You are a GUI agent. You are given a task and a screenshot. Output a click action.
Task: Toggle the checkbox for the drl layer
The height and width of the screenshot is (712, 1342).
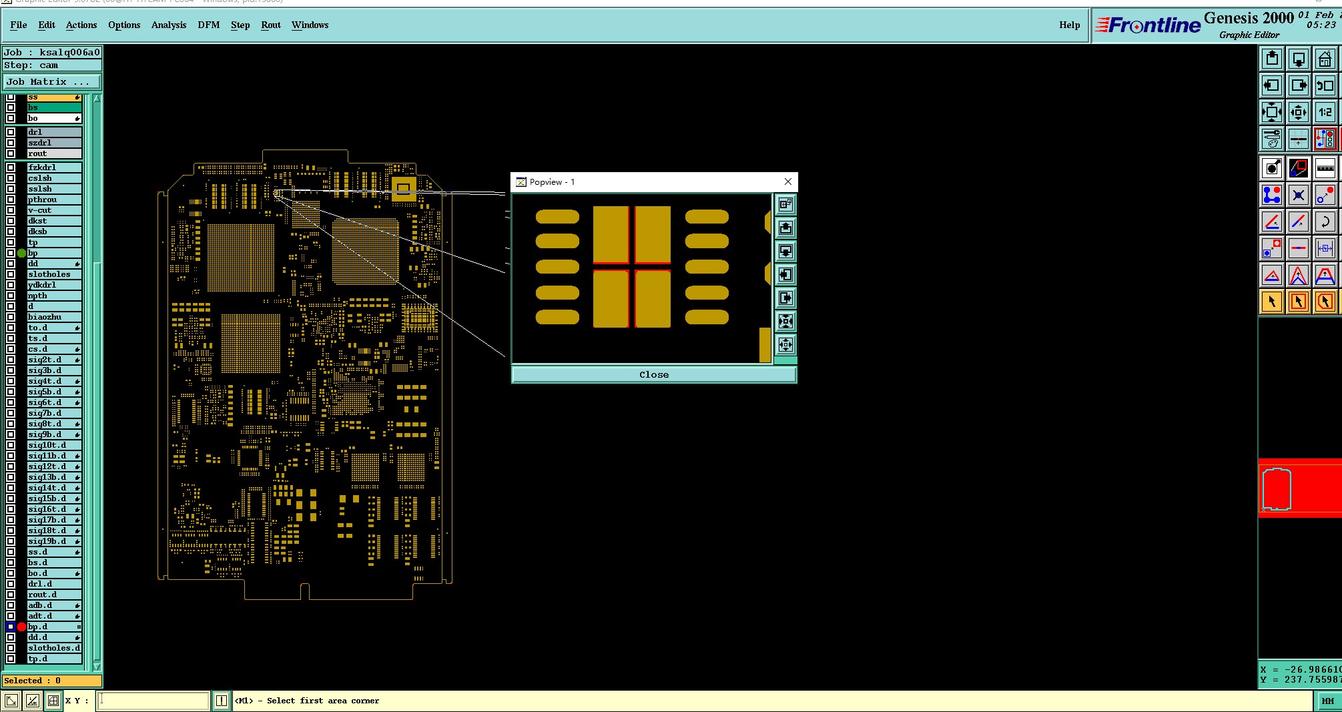click(11, 132)
